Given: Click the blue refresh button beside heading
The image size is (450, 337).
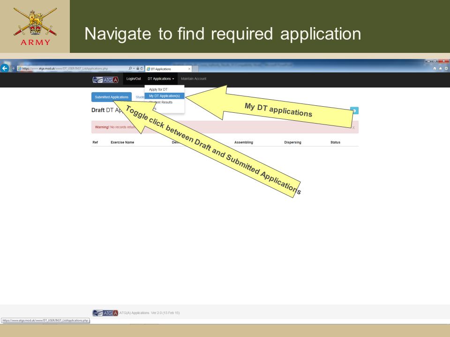Looking at the screenshot, I should click(354, 110).
